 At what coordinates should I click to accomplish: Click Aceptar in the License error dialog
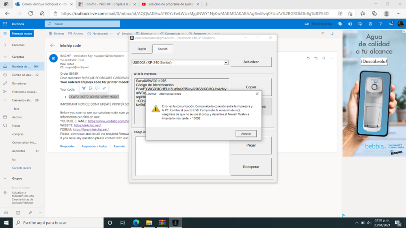click(x=246, y=133)
